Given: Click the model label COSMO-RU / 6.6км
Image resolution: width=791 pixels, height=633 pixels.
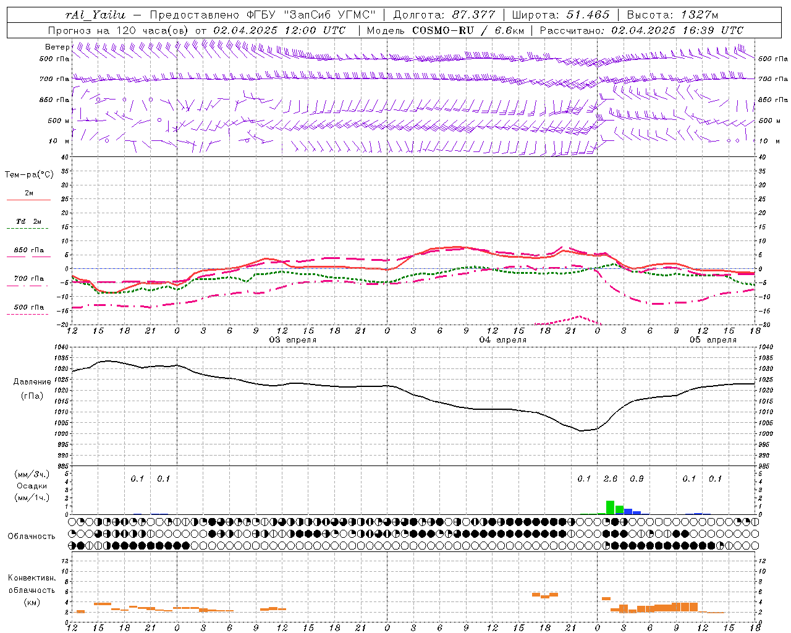Looking at the screenshot, I should pos(468,30).
